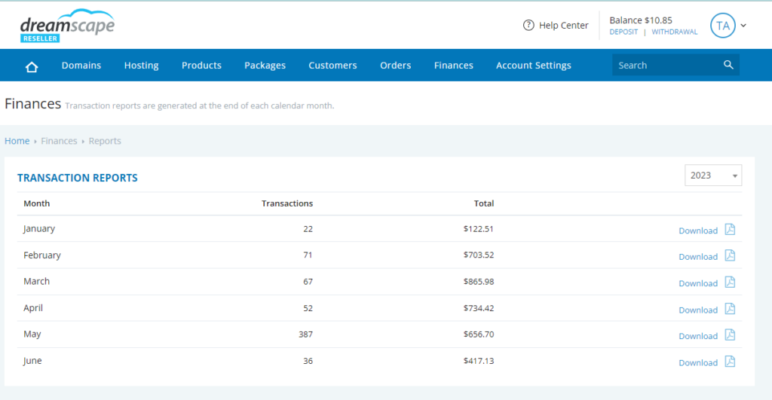This screenshot has width=772, height=400.
Task: Open the Account Settings menu
Action: click(x=533, y=66)
